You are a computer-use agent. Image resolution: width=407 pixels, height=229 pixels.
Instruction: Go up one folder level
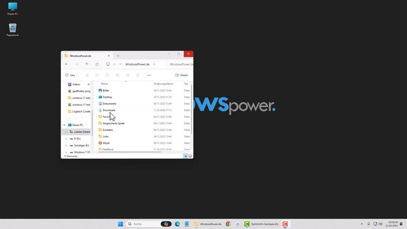(x=86, y=64)
